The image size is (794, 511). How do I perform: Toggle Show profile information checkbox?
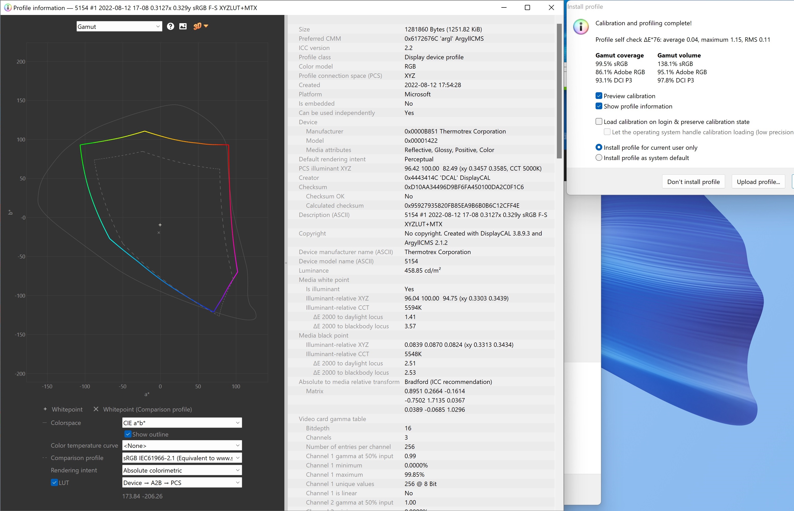coord(599,106)
